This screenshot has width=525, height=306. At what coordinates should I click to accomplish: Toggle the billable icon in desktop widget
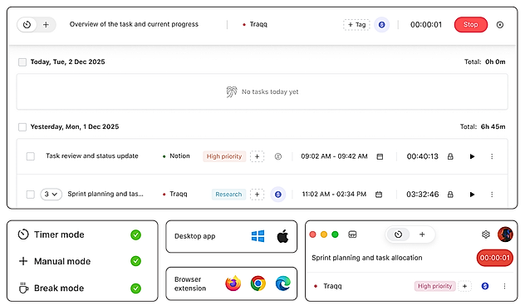485,286
